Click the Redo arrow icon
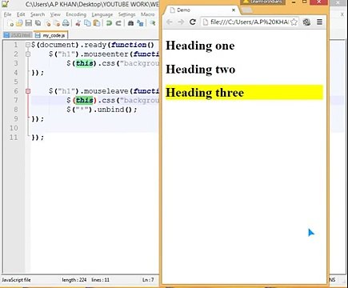The width and height of the screenshot is (348, 288). point(118,23)
